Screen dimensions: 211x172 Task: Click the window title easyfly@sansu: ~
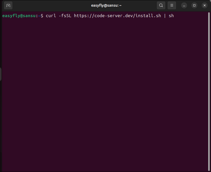pyautogui.click(x=106, y=6)
